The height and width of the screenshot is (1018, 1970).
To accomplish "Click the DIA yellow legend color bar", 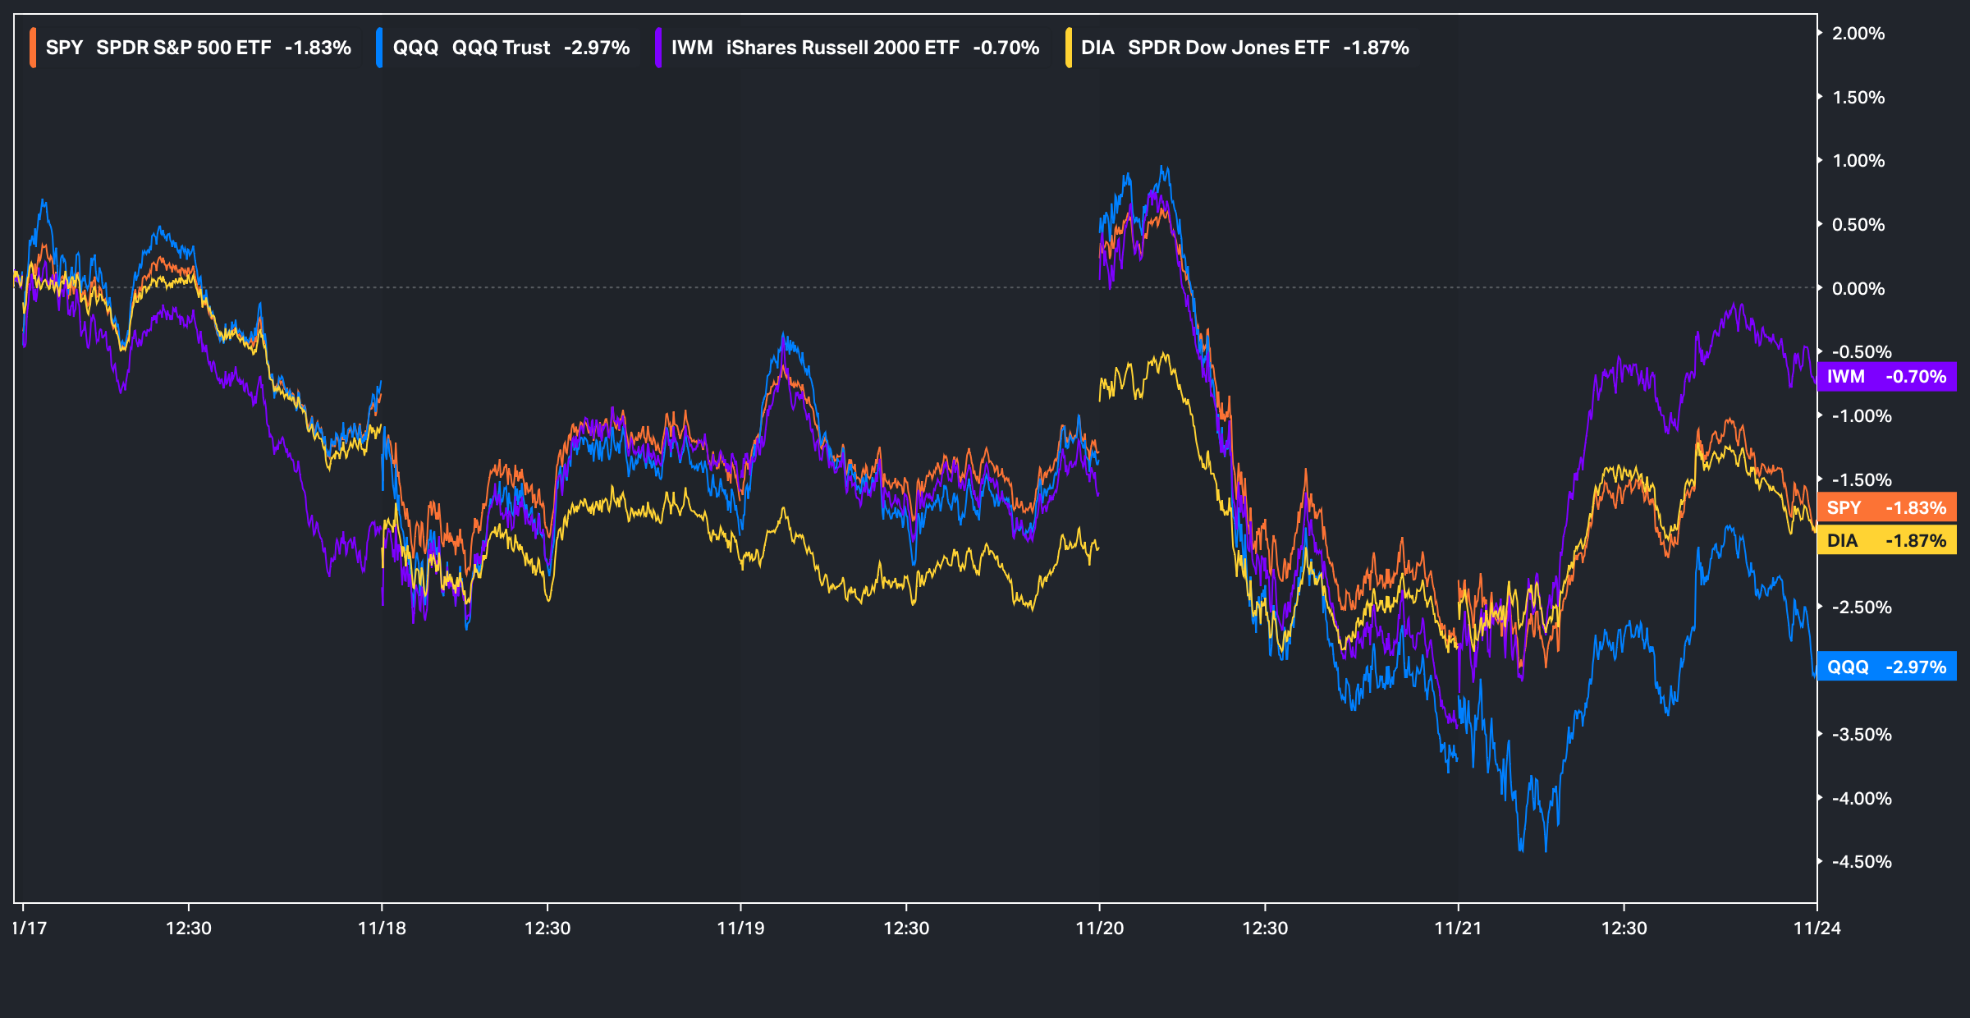I will pos(1068,48).
